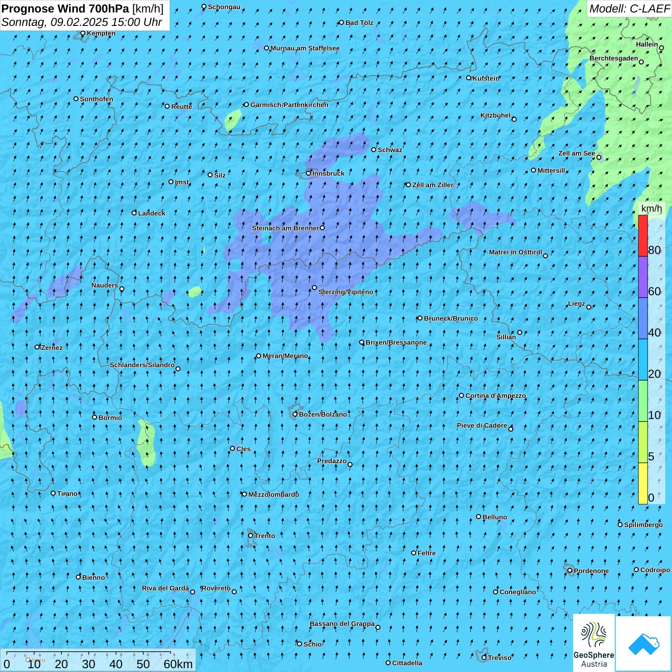Click the Kempten location dot
This screenshot has width=672, height=672.
pyautogui.click(x=83, y=33)
